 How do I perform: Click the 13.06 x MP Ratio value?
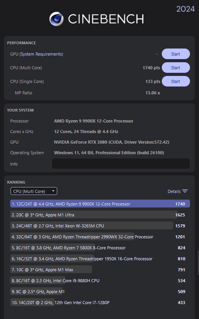coord(153,93)
